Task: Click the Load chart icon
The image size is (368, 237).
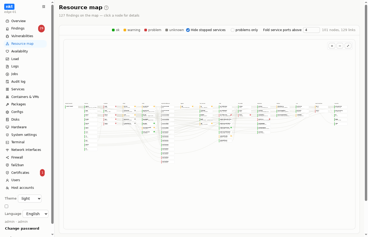Action: click(7, 59)
